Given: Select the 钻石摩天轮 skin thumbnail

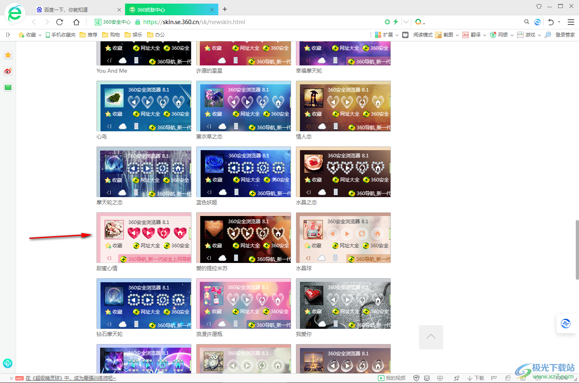Looking at the screenshot, I should tap(144, 304).
